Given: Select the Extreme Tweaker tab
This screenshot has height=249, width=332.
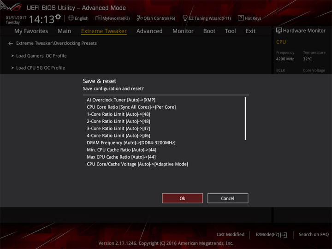Looking at the screenshot, I should tap(104, 31).
